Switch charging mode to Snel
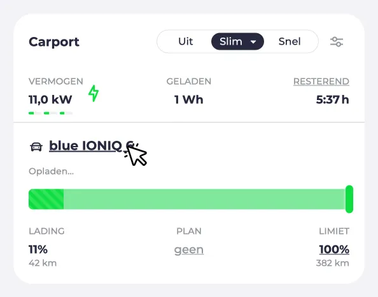The width and height of the screenshot is (378, 297). (x=290, y=41)
